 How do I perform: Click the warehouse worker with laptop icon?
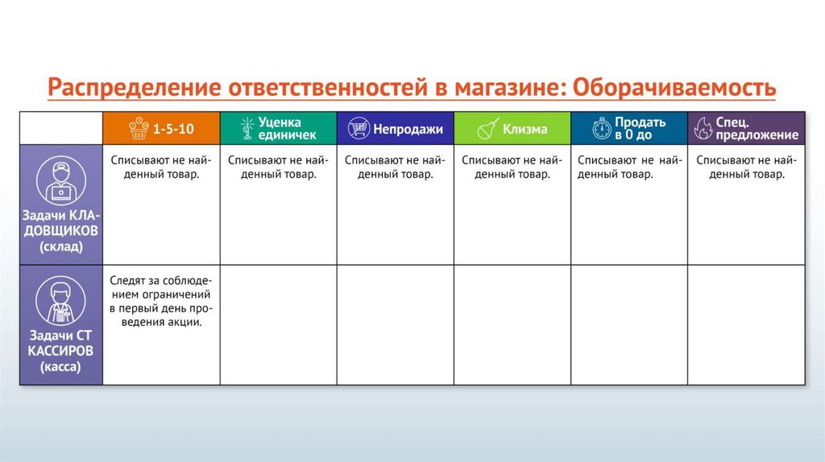(61, 179)
